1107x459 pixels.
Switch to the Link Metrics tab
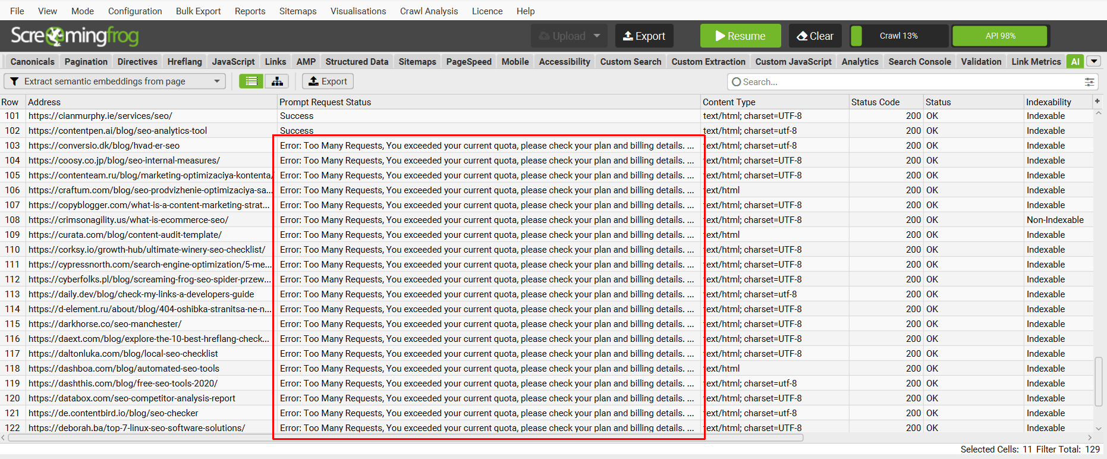[x=1036, y=61]
